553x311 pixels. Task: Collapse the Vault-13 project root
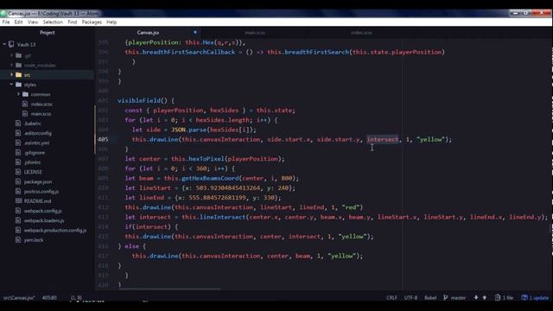[4, 44]
